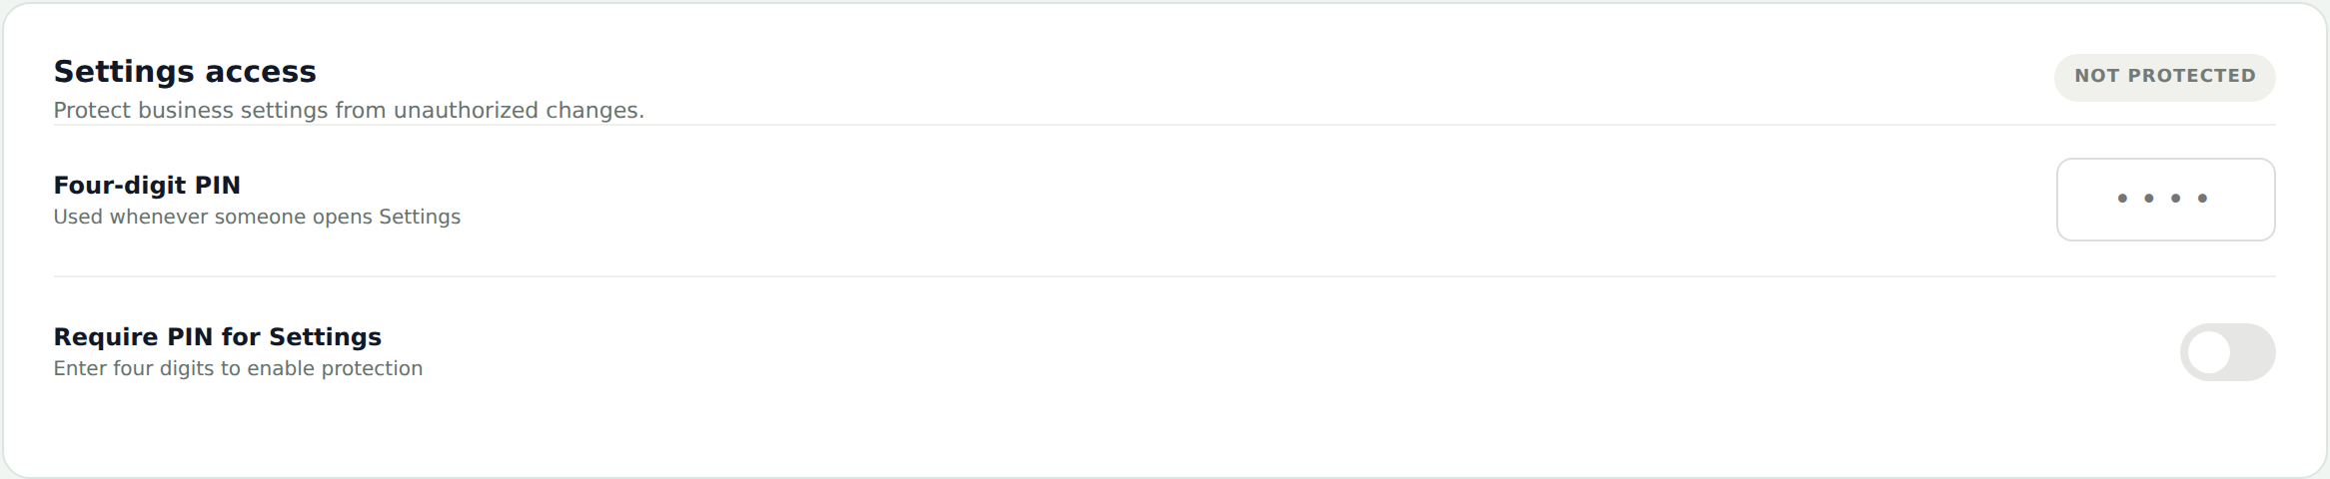The width and height of the screenshot is (2330, 479).
Task: Enable the Require PIN for Settings toggle
Action: click(2227, 352)
